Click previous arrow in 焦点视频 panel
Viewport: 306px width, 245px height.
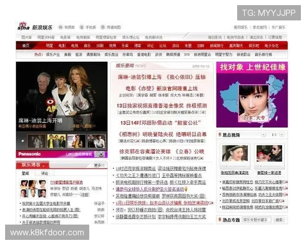coord(264,135)
